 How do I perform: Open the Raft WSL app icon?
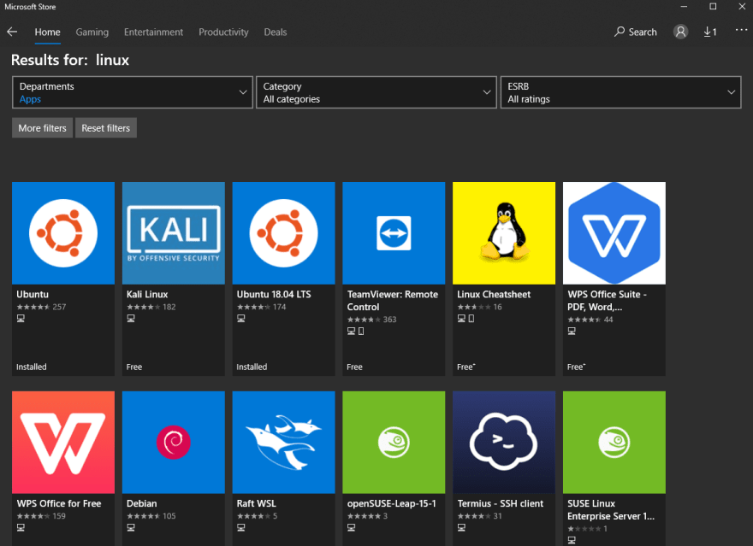[x=284, y=443]
